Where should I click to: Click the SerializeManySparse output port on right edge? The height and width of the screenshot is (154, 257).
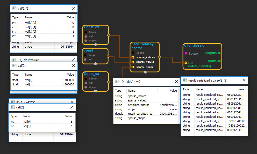coord(159,57)
